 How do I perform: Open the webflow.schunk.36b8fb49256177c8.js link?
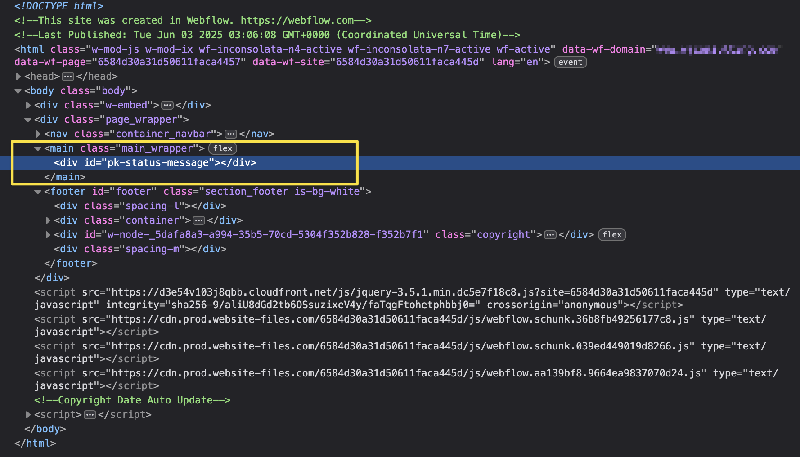click(400, 319)
